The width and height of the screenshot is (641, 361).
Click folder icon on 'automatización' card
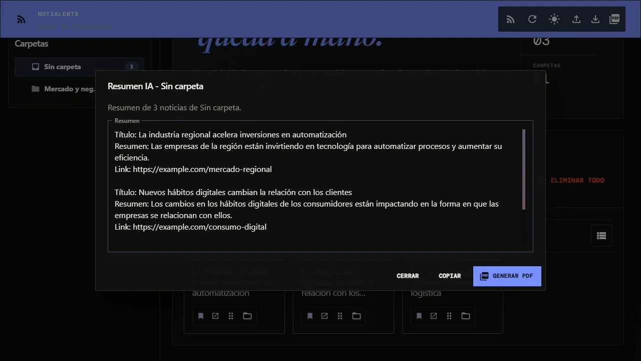[x=247, y=316]
